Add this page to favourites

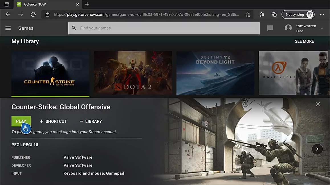coord(248,15)
